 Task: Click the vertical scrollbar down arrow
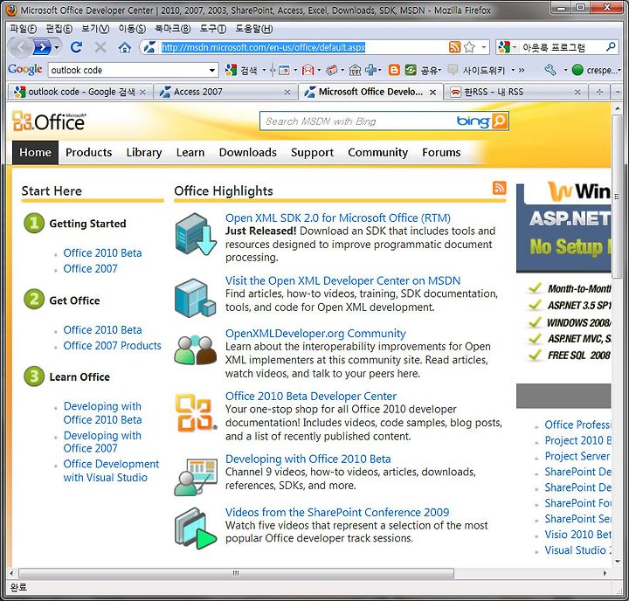click(618, 562)
